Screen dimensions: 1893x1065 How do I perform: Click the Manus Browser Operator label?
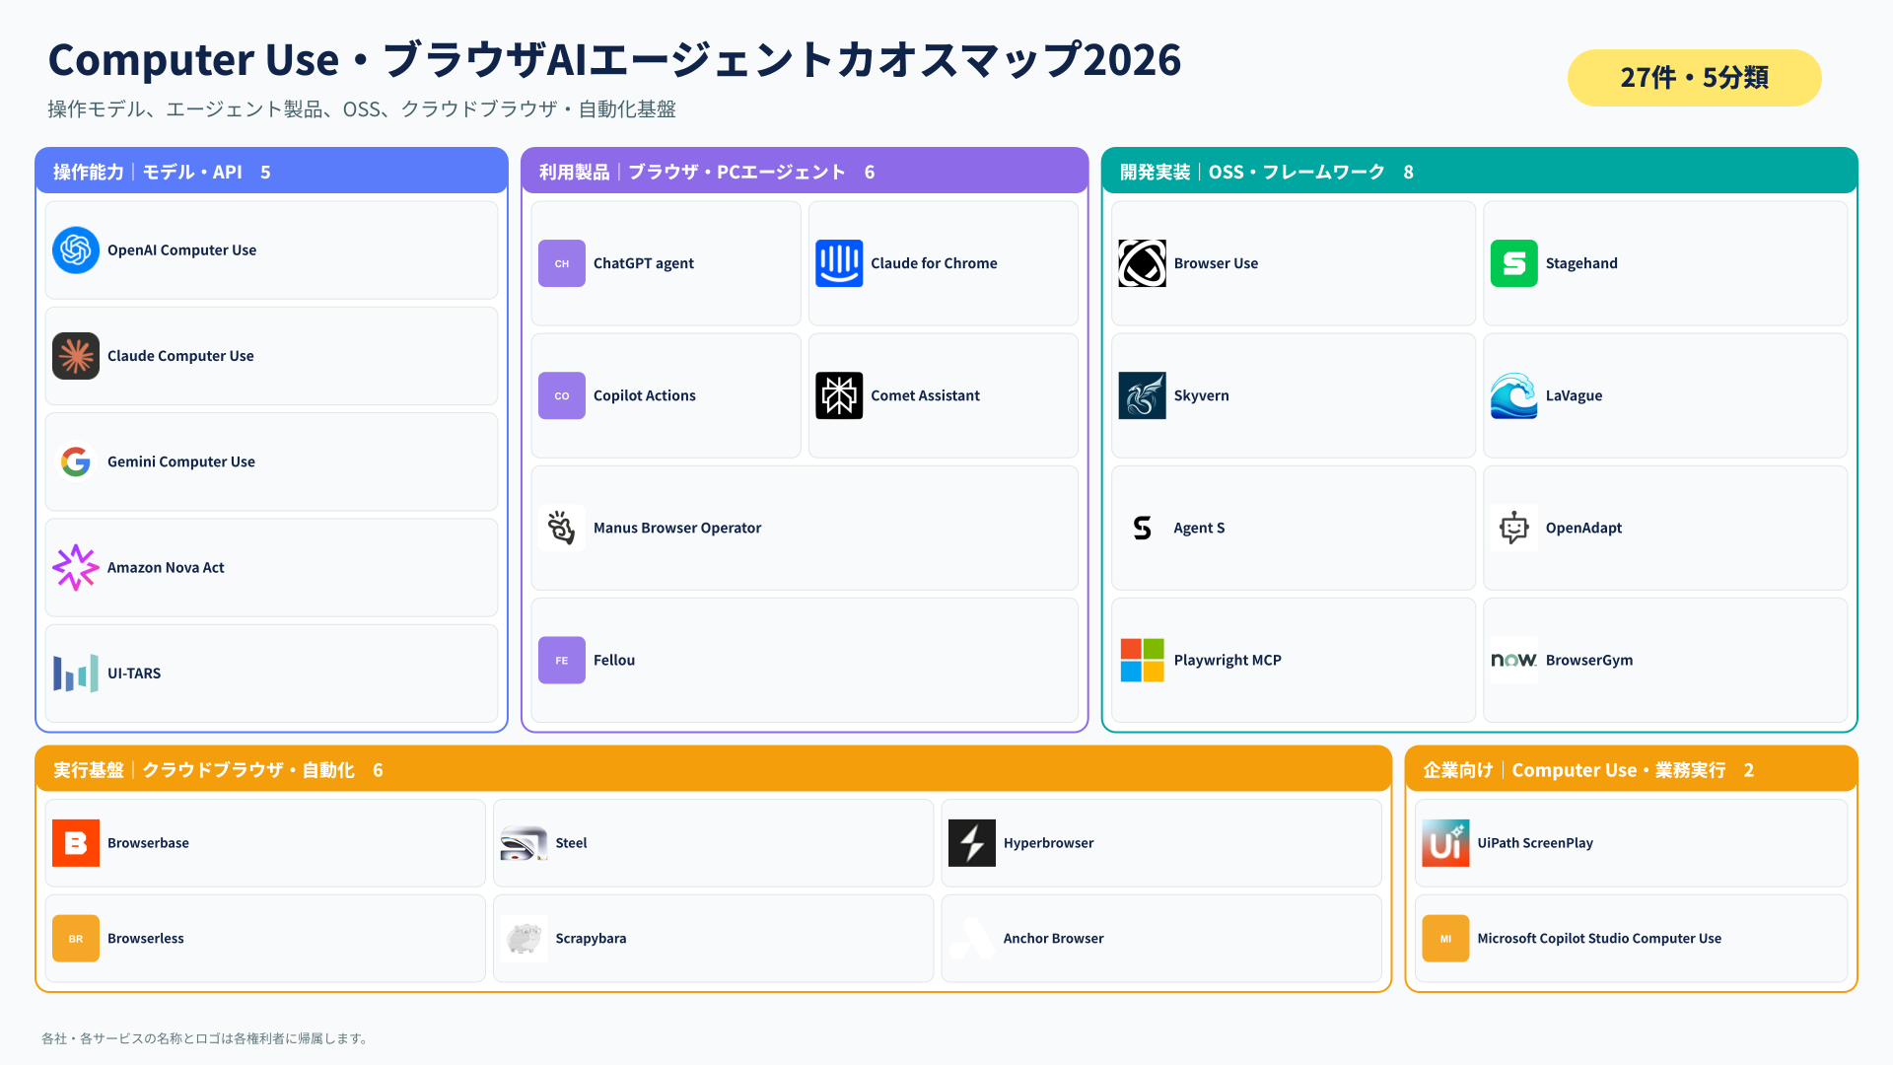677,528
